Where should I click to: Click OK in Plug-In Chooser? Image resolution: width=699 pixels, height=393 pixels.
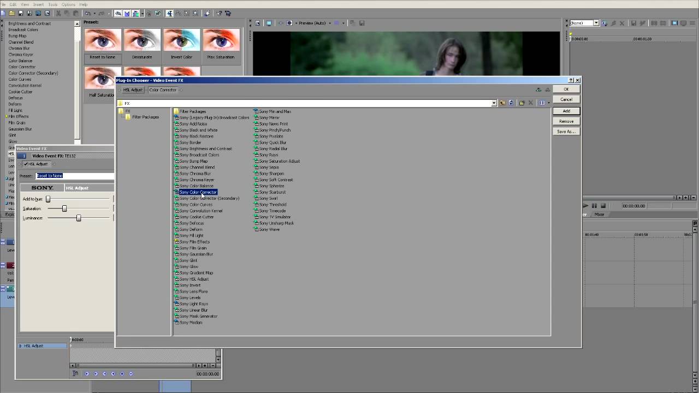[566, 89]
